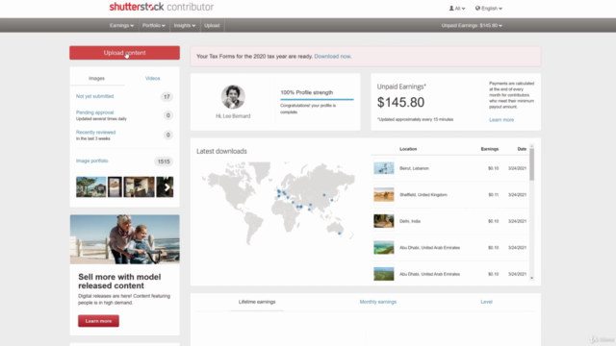Click the 17 not-yet-submitted count badge
Image resolution: width=616 pixels, height=346 pixels.
point(167,97)
